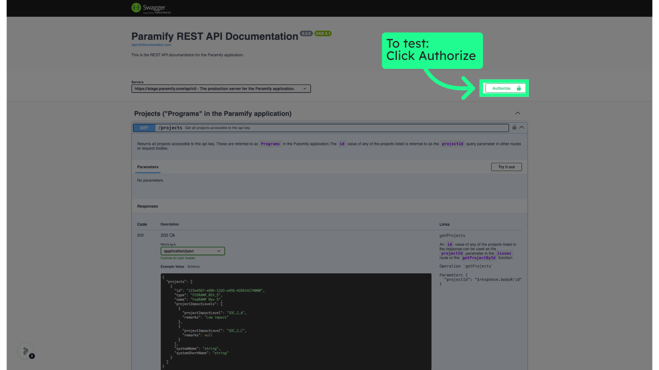This screenshot has height=370, width=659.
Task: Click the 200 response code cell
Action: pyautogui.click(x=140, y=235)
